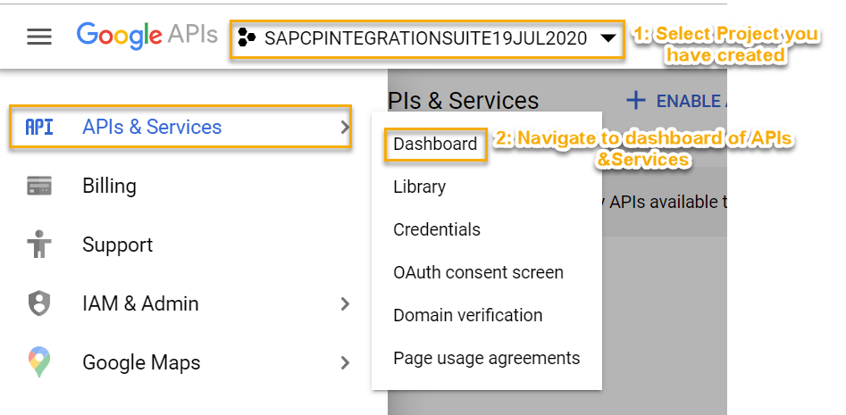Open Google Maps in the sidebar

coord(141,362)
